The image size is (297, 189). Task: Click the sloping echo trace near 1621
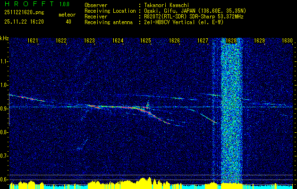27,98
